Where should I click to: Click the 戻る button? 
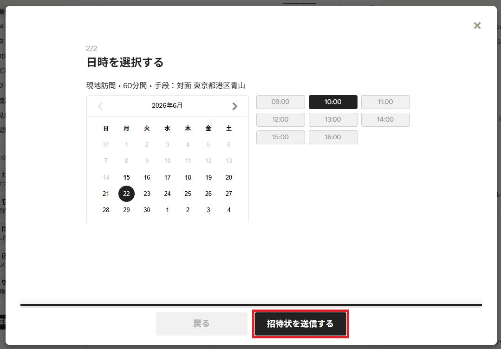202,324
